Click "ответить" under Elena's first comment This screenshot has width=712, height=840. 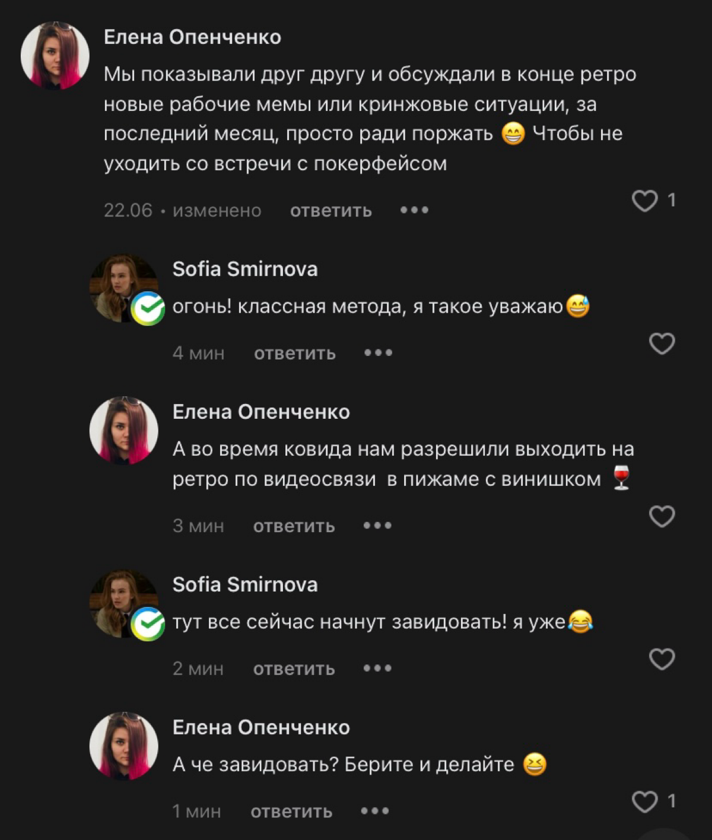[x=330, y=209]
